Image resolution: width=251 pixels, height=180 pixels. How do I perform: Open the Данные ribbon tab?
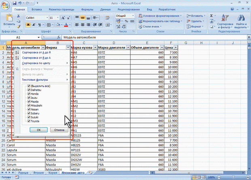105,9
